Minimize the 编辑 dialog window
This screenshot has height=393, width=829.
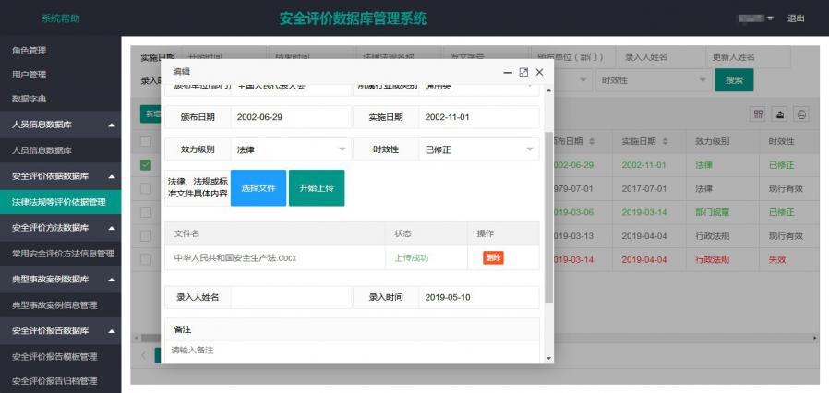pyautogui.click(x=507, y=72)
